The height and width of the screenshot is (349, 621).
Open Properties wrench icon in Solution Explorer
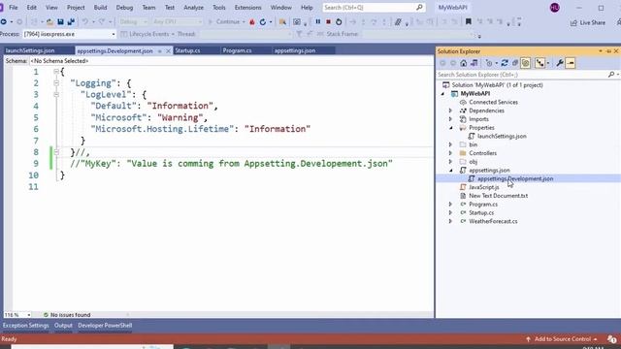point(560,63)
